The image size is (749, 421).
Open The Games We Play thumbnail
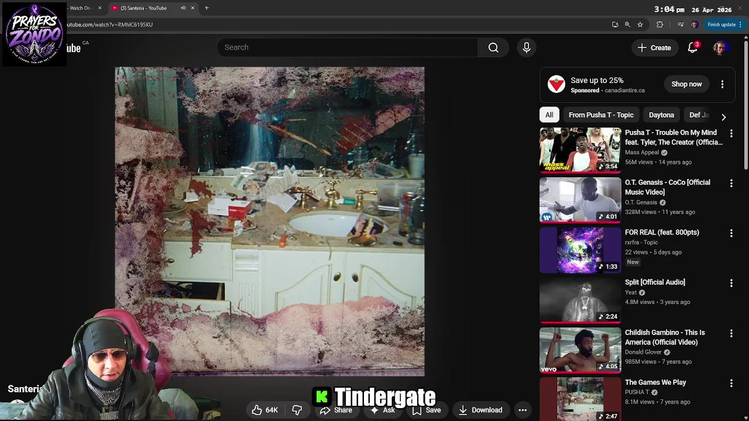(x=580, y=399)
